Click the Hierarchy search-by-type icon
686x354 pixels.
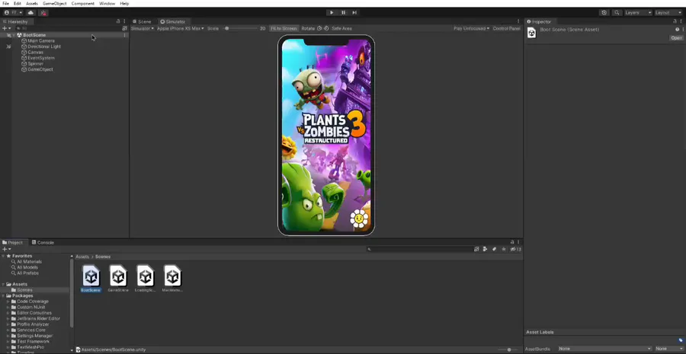[x=124, y=28]
